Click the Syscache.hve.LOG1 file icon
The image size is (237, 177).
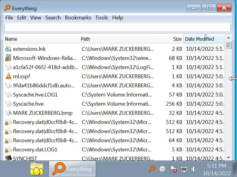(8, 94)
